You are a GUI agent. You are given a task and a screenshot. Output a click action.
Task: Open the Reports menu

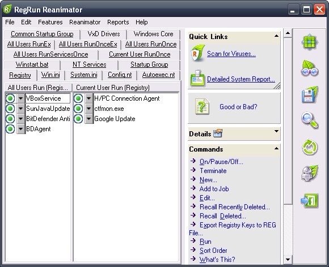pos(118,22)
